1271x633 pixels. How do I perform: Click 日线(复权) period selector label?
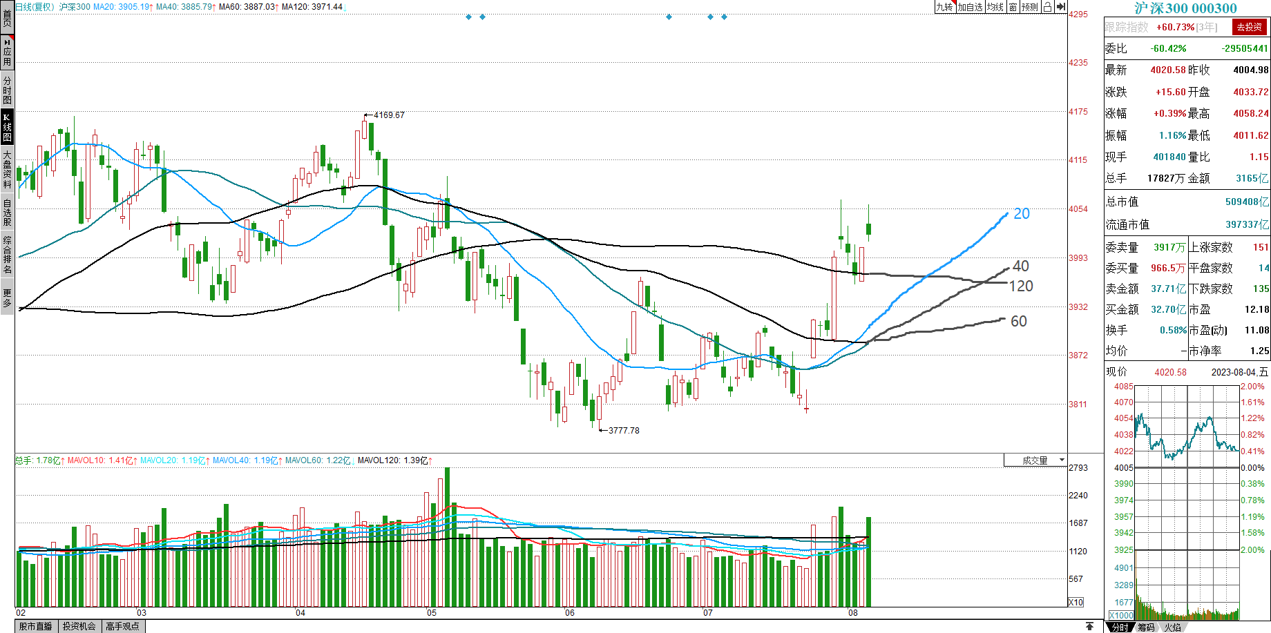(x=35, y=7)
